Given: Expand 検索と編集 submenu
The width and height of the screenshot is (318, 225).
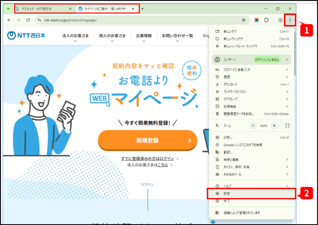Looking at the screenshot, I should point(252,160).
